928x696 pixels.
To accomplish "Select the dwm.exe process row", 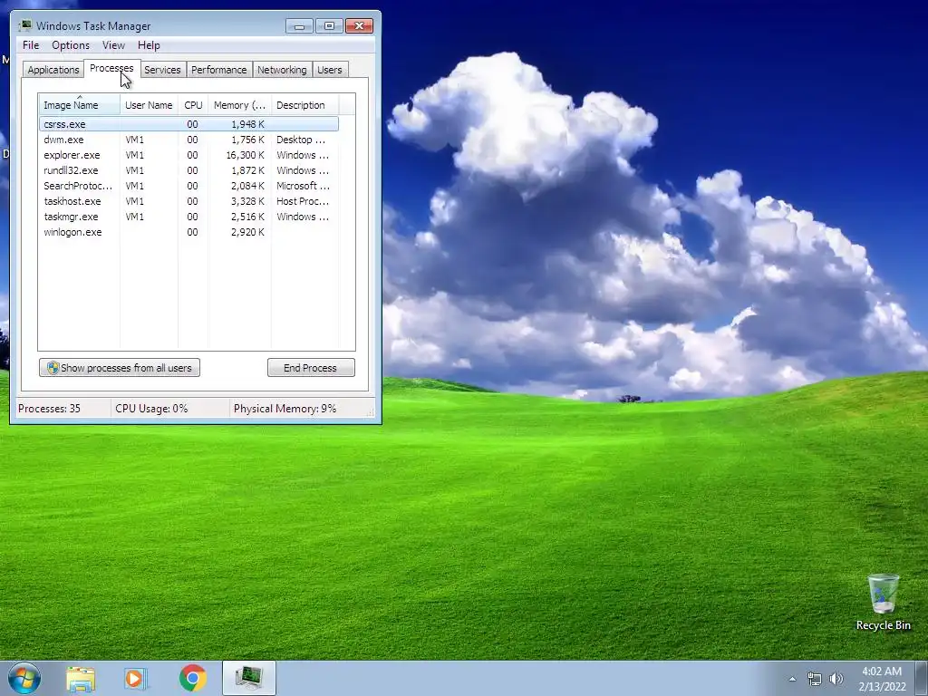I will coord(188,140).
